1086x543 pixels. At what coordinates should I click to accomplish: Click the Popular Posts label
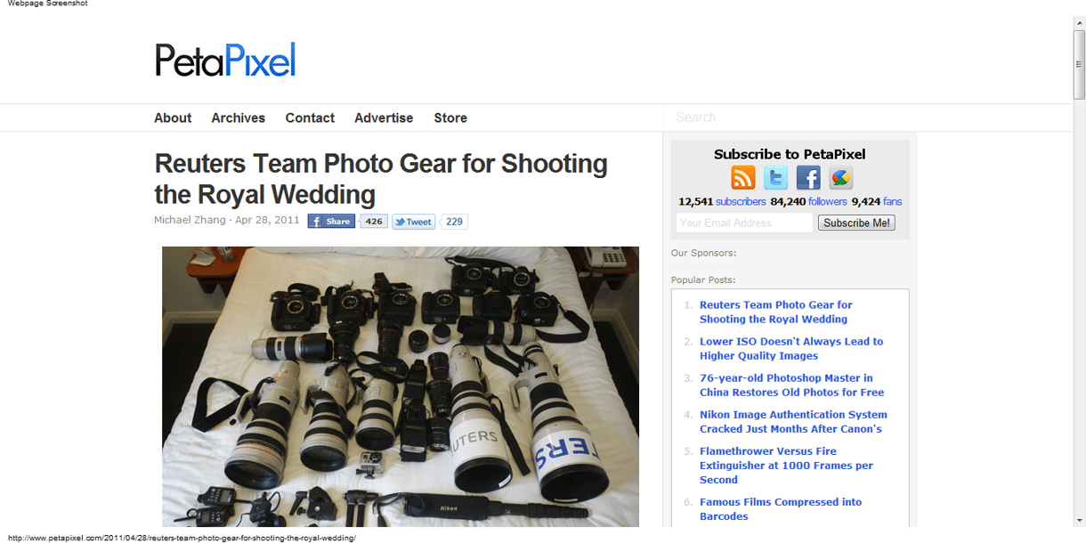point(703,280)
